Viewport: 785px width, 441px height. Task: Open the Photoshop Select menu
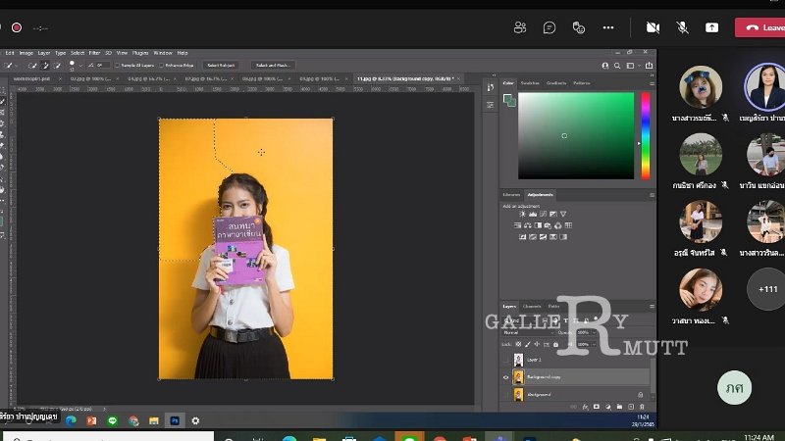[78, 53]
